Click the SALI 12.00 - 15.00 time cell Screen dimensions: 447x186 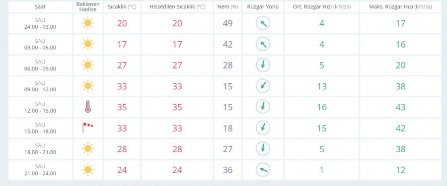click(x=40, y=107)
